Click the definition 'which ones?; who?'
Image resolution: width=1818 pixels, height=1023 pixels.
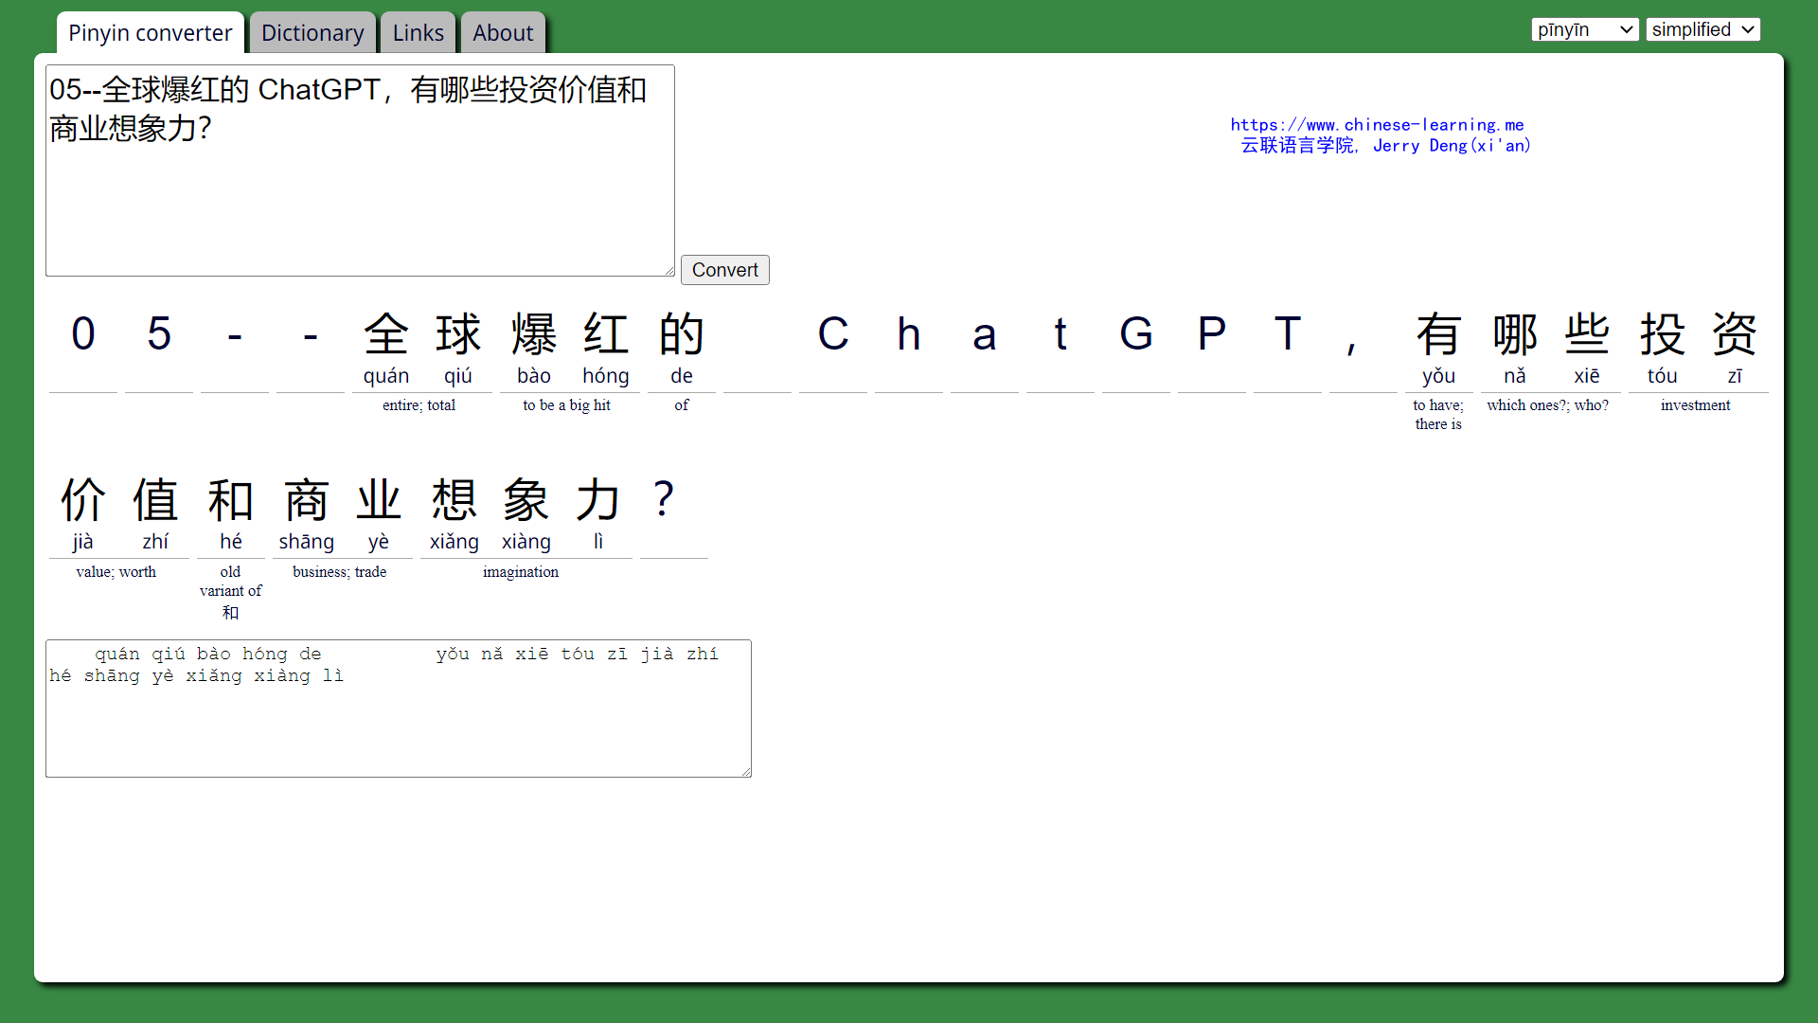[x=1547, y=405]
